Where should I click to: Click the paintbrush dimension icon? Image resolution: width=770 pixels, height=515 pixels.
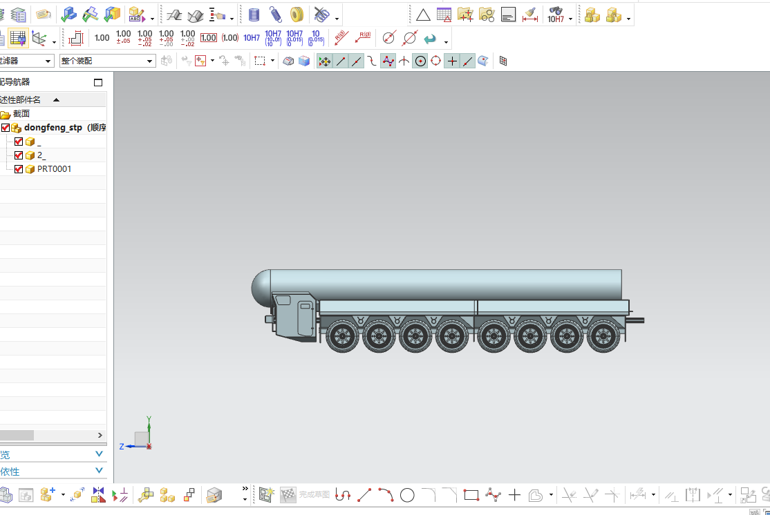point(530,14)
